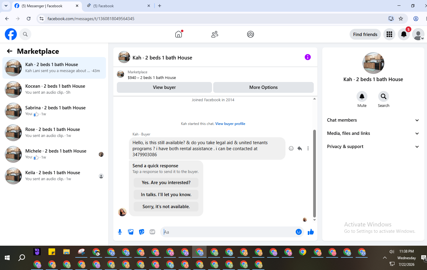This screenshot has width=427, height=270.
Task: Open File Explorer from the taskbar
Action: click(67, 252)
